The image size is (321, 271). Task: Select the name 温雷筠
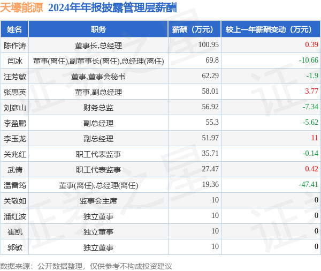click(x=15, y=185)
